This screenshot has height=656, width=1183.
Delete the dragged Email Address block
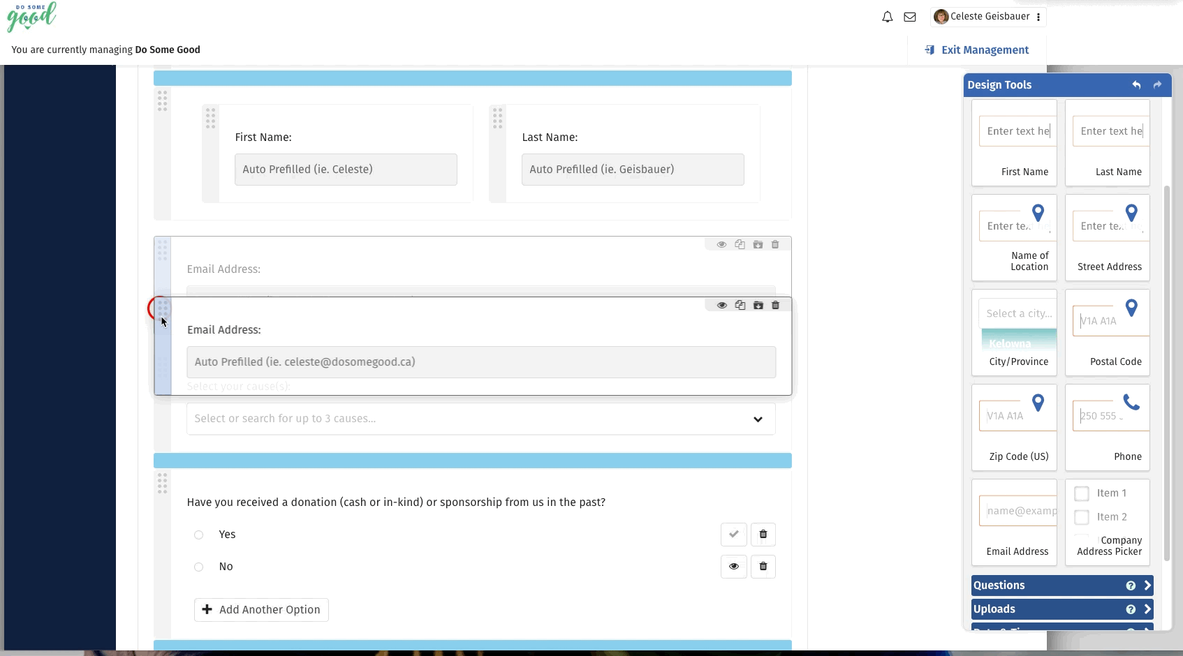[775, 305]
